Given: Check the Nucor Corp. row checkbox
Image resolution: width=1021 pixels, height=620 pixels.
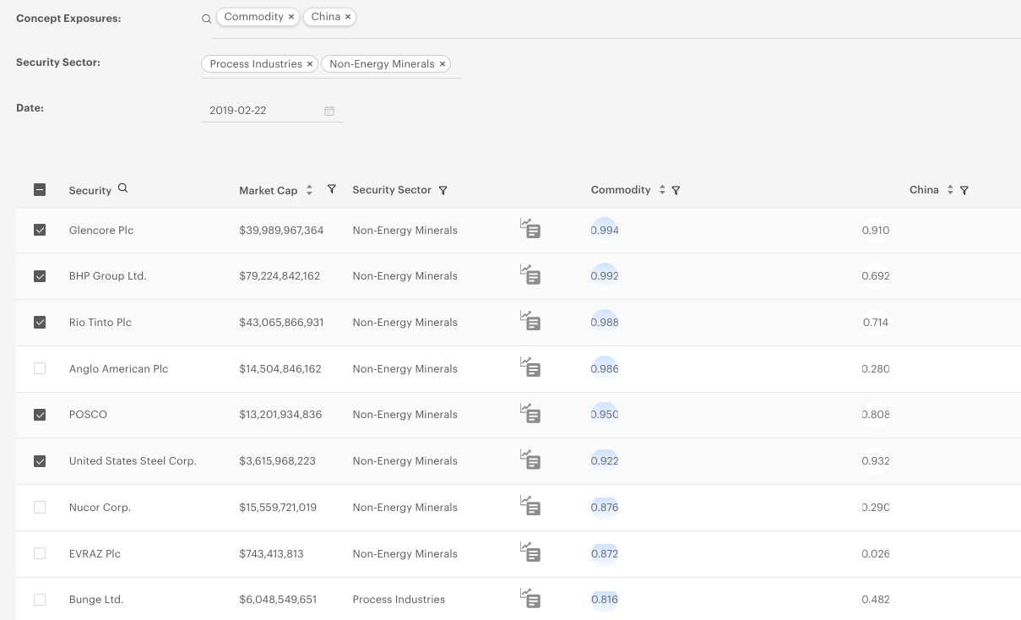Looking at the screenshot, I should point(40,508).
